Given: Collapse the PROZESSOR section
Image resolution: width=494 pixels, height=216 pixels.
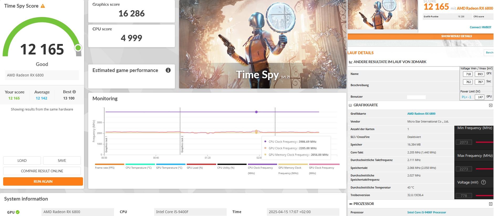Looking at the screenshot, I should click(x=490, y=204).
